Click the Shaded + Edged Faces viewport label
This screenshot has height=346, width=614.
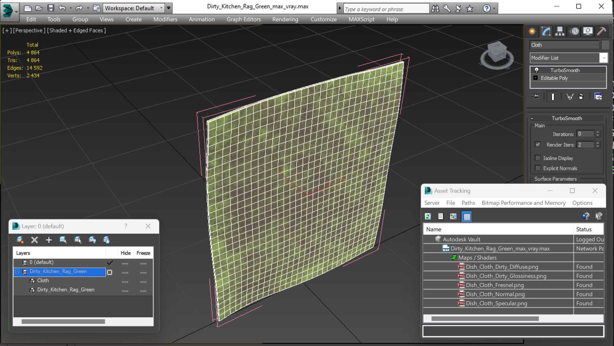point(76,30)
